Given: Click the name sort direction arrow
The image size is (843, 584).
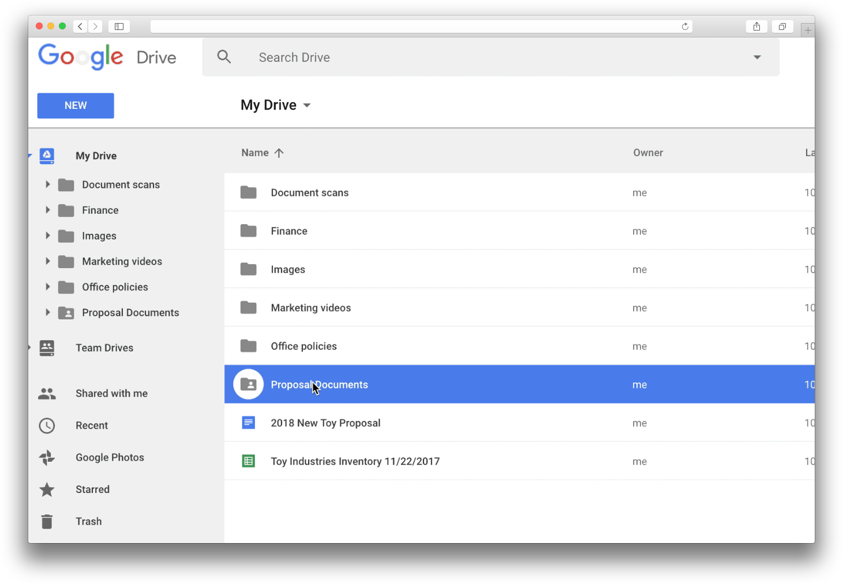Looking at the screenshot, I should point(279,153).
